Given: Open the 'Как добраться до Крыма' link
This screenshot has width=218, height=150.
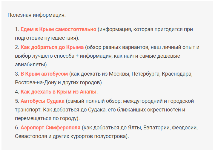Looking at the screenshot, I should (52, 47).
